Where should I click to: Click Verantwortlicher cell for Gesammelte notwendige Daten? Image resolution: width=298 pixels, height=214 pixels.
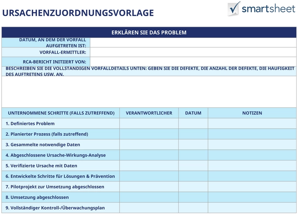coord(149,145)
